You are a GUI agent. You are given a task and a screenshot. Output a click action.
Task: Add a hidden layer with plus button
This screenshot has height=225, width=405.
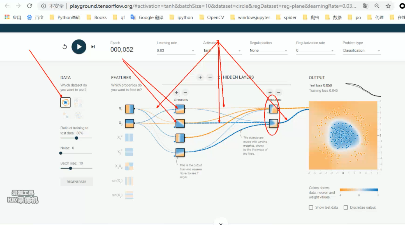coord(200,77)
